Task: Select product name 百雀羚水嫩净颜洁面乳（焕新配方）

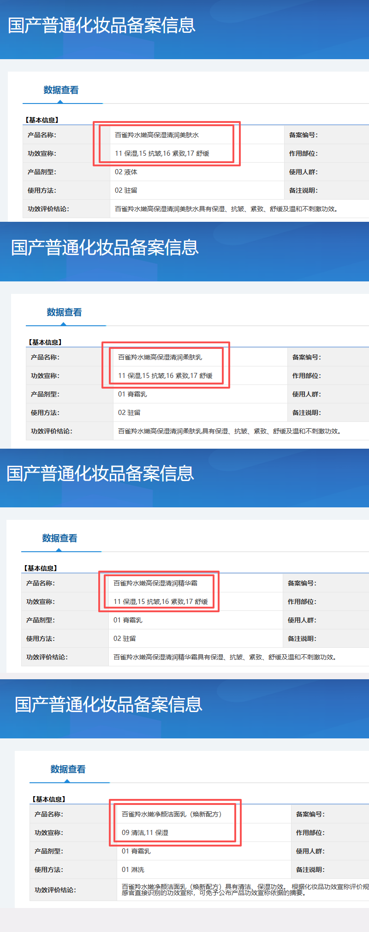Action: click(x=172, y=814)
